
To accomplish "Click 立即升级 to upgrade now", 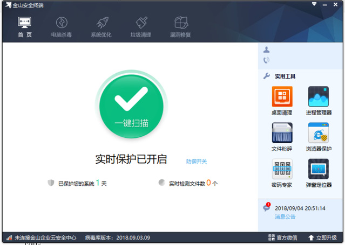I will [x=322, y=237].
